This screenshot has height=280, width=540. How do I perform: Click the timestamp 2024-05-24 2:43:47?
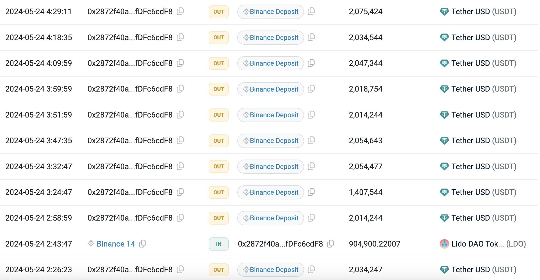(38, 244)
